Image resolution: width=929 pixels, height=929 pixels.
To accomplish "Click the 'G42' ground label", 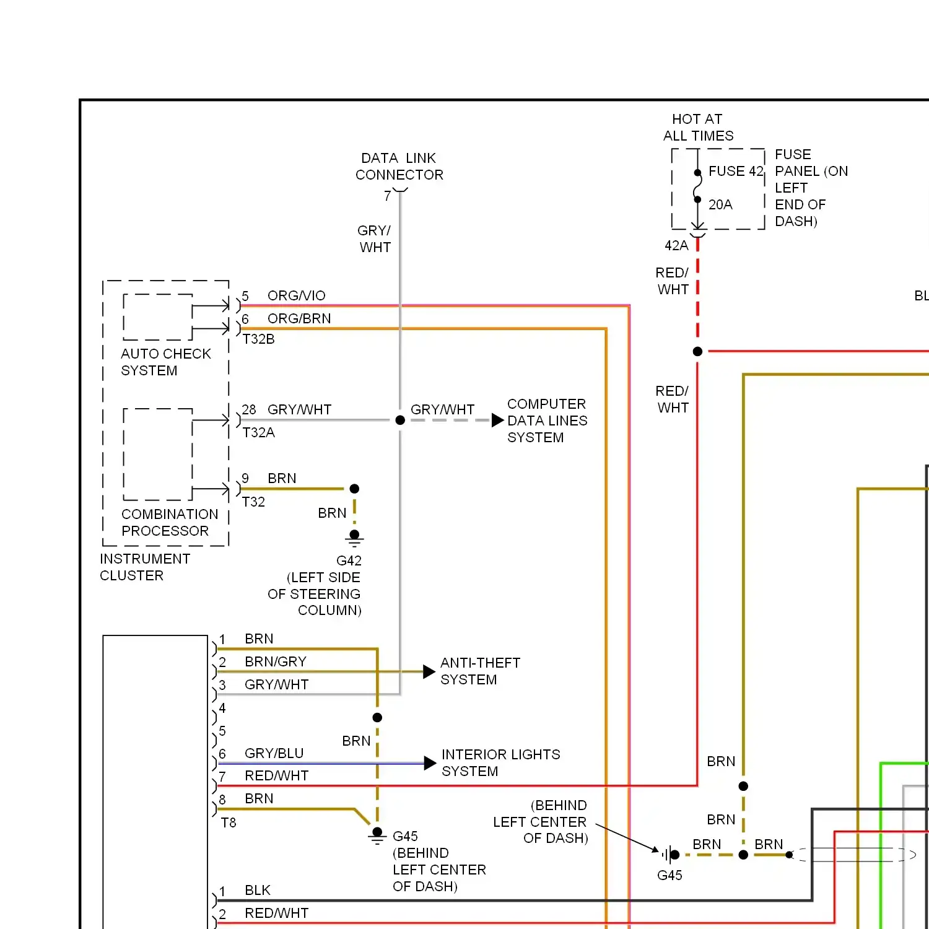I will pyautogui.click(x=349, y=560).
